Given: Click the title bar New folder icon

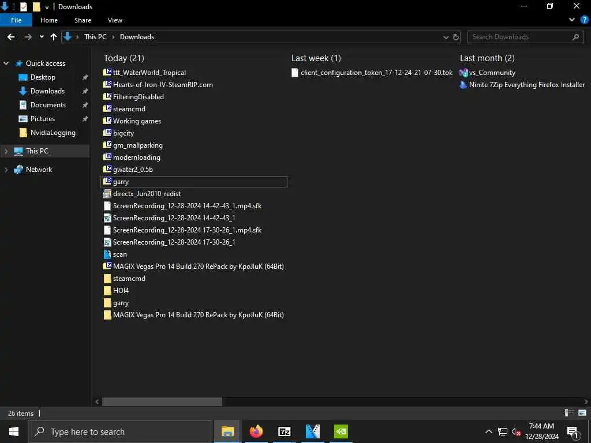Looking at the screenshot, I should pos(36,6).
